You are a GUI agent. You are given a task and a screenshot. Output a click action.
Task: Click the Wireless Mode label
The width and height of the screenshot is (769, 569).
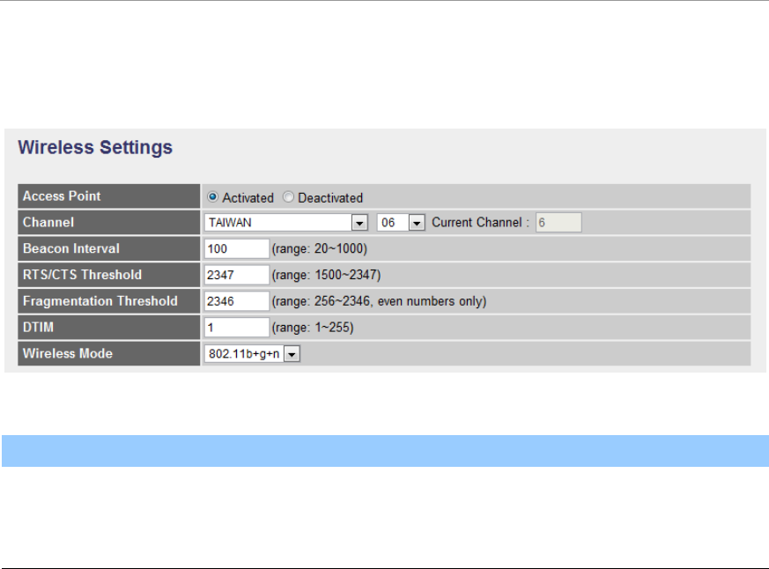coord(68,353)
